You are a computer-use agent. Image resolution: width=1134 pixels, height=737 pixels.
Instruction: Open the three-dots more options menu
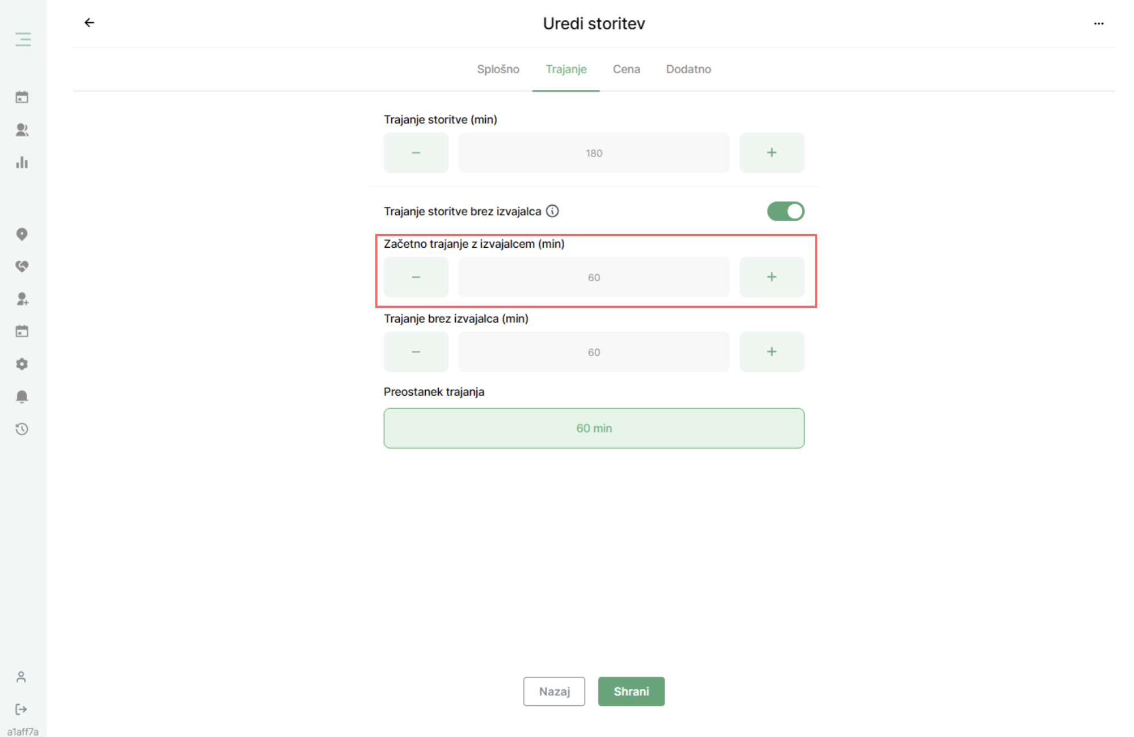(x=1099, y=23)
